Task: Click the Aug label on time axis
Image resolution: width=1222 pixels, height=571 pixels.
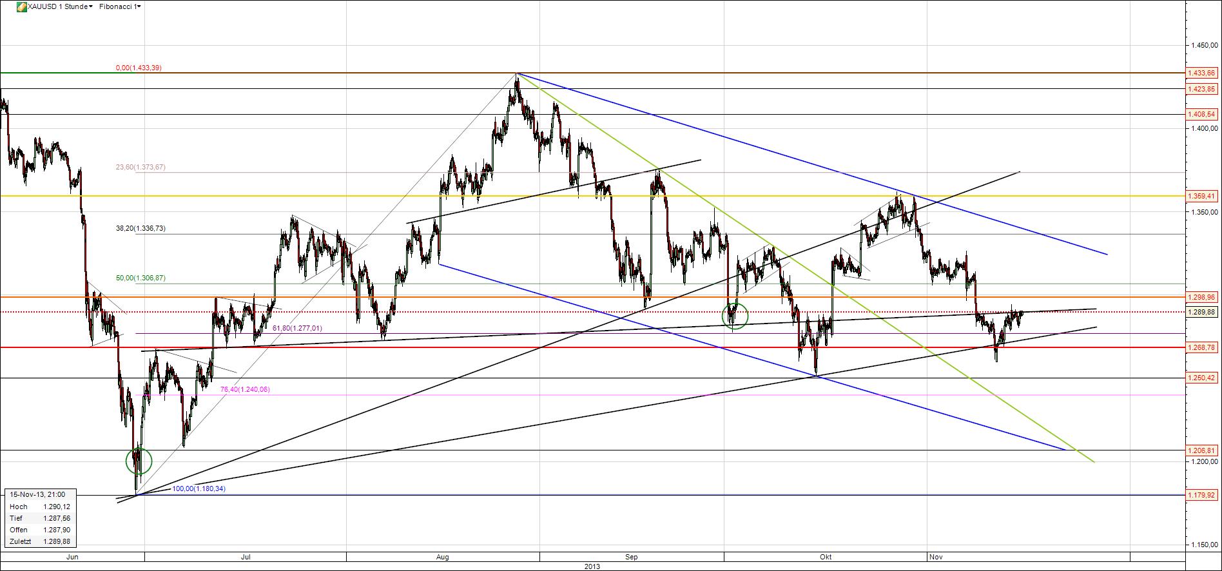Action: tap(442, 557)
